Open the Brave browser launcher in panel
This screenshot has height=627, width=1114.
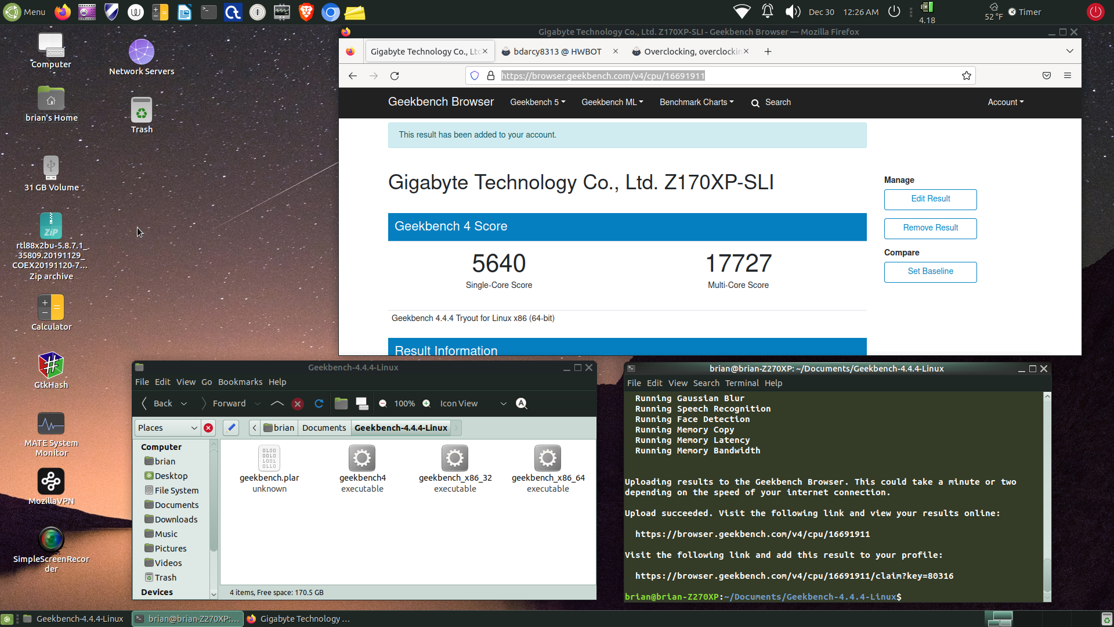[x=306, y=12]
